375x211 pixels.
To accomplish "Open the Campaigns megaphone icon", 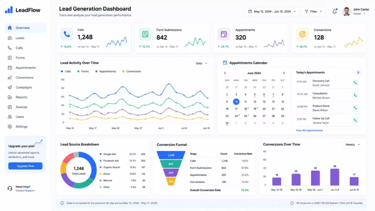I will [10, 87].
